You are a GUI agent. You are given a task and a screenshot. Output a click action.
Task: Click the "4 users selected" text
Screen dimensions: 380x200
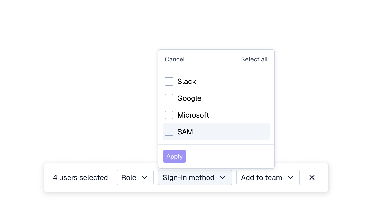pyautogui.click(x=80, y=178)
